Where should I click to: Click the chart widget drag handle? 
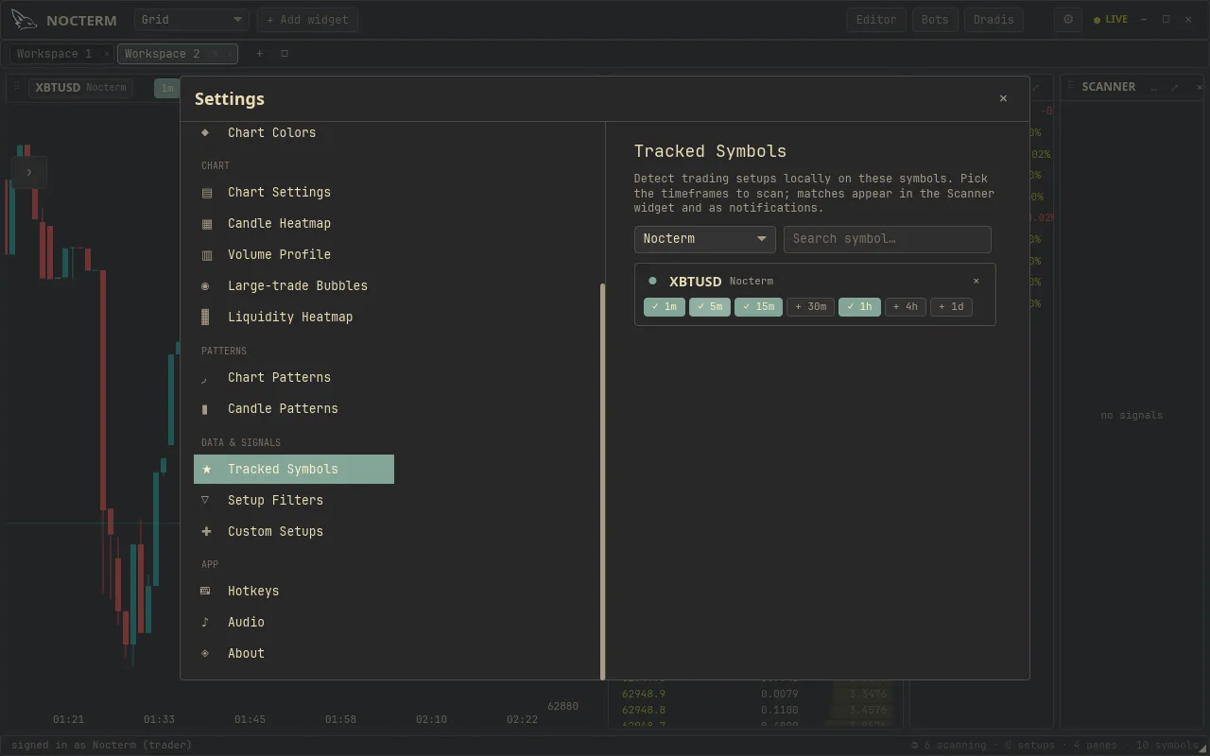coord(17,87)
